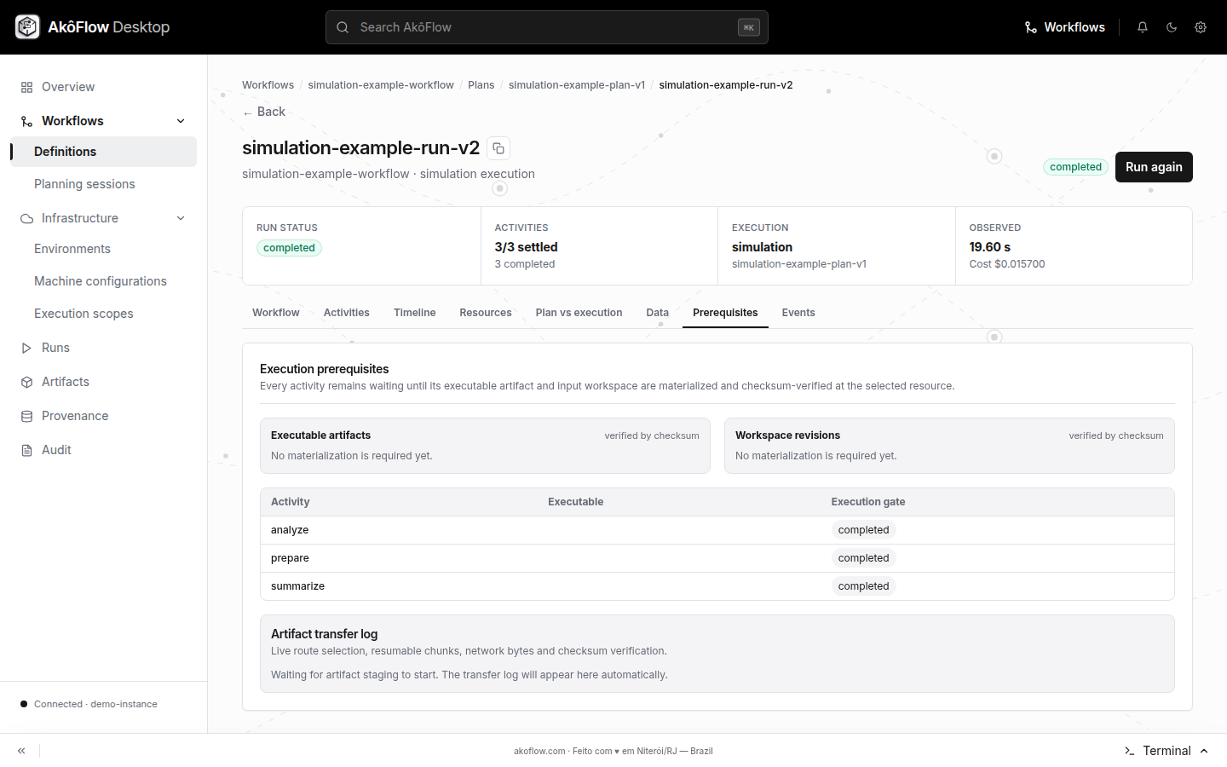Switch to the Timeline tab
The image size is (1227, 767).
click(x=414, y=313)
